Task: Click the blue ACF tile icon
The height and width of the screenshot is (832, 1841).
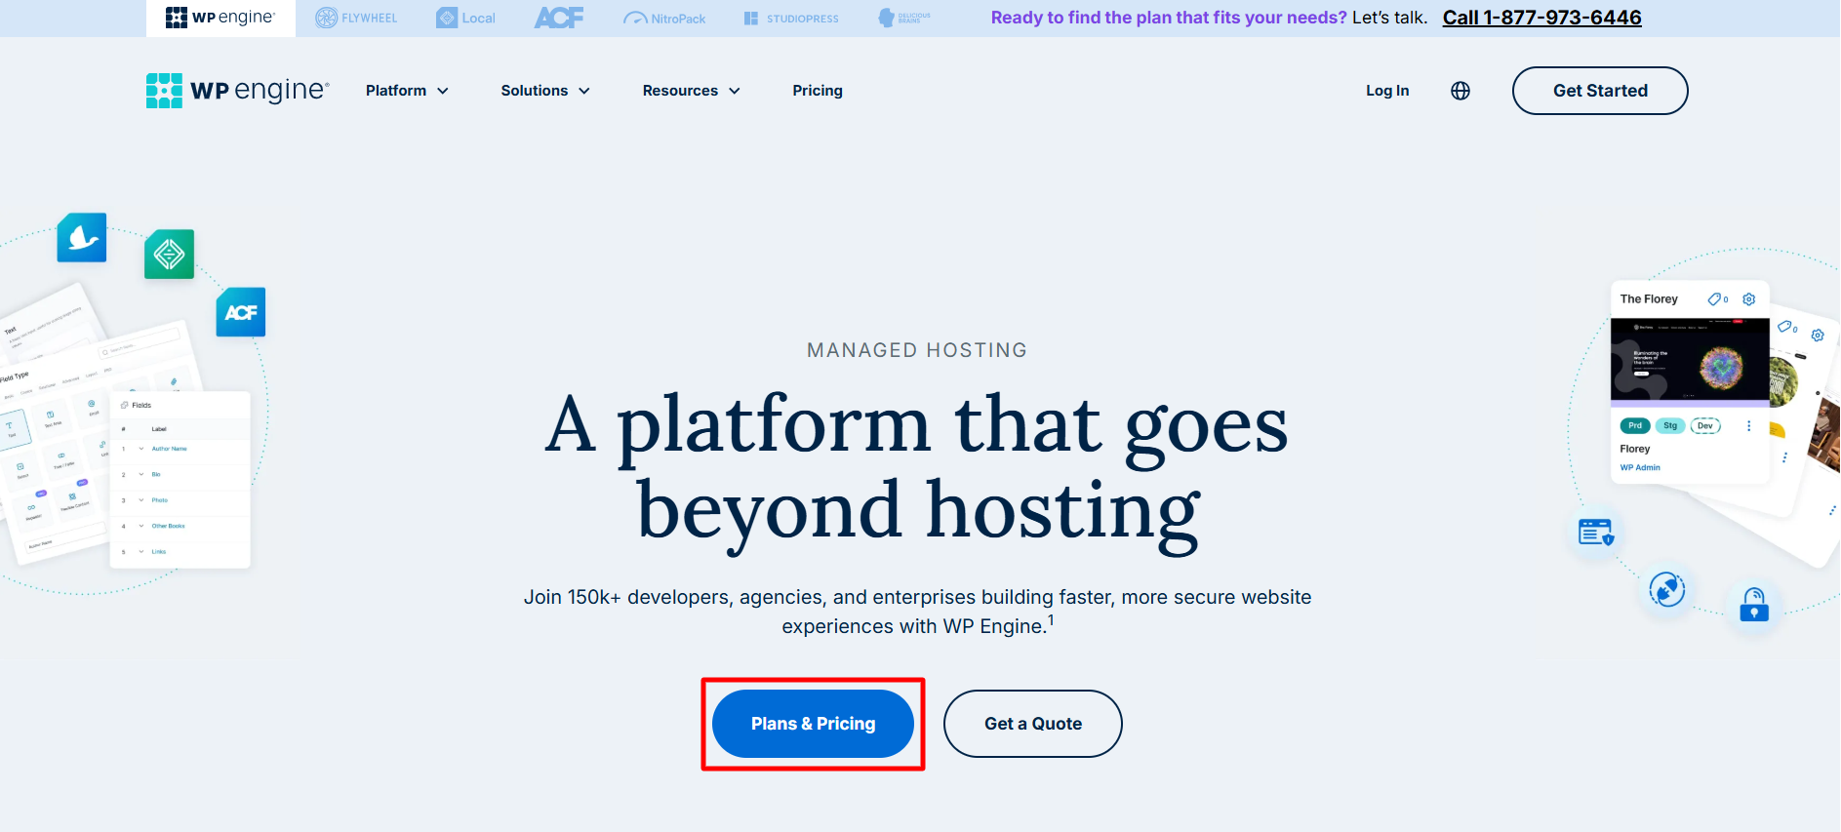Action: coord(241,312)
